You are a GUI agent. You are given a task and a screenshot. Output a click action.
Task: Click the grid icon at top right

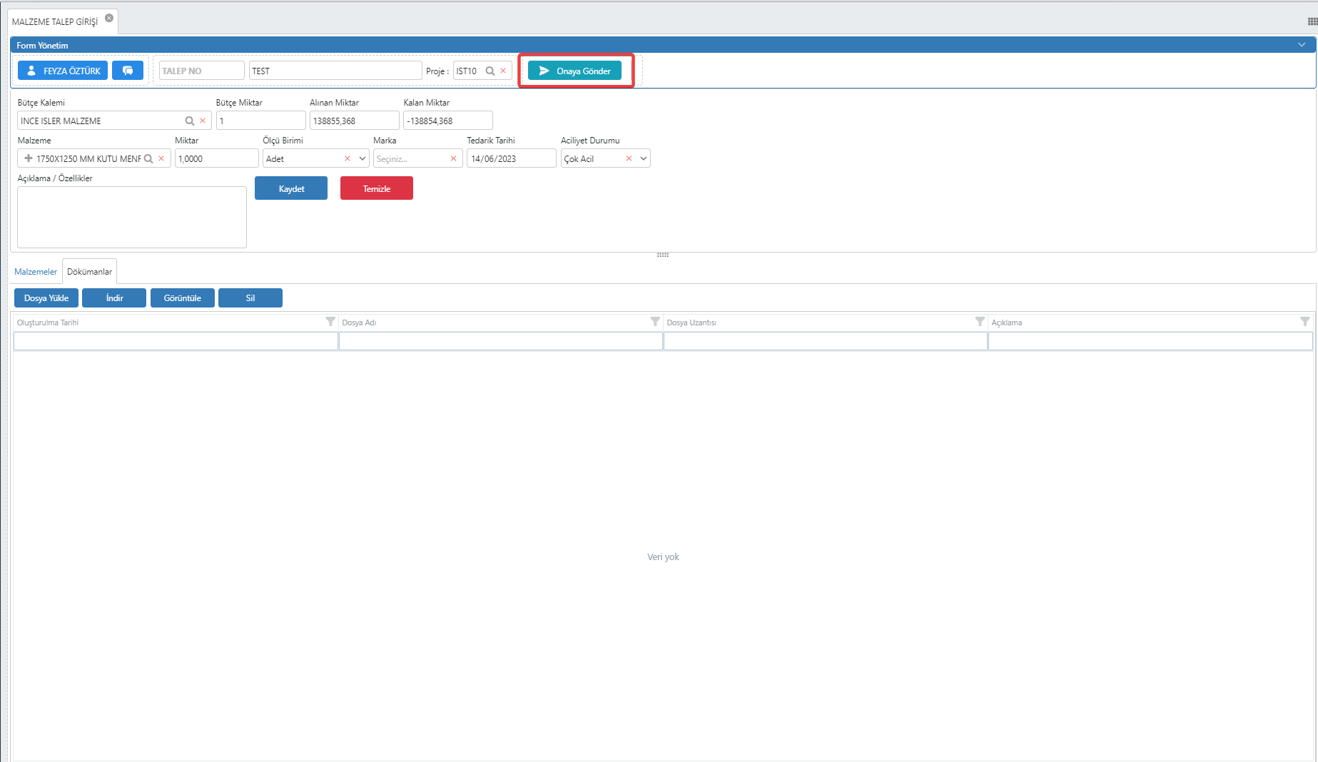[1312, 21]
